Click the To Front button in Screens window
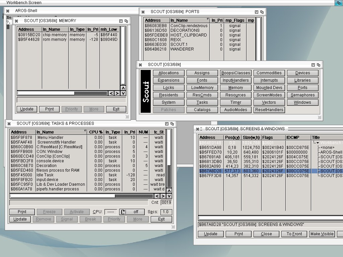 294,234
